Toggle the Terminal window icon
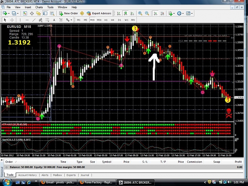The width and height of the screenshot is (248, 186). 45,13
